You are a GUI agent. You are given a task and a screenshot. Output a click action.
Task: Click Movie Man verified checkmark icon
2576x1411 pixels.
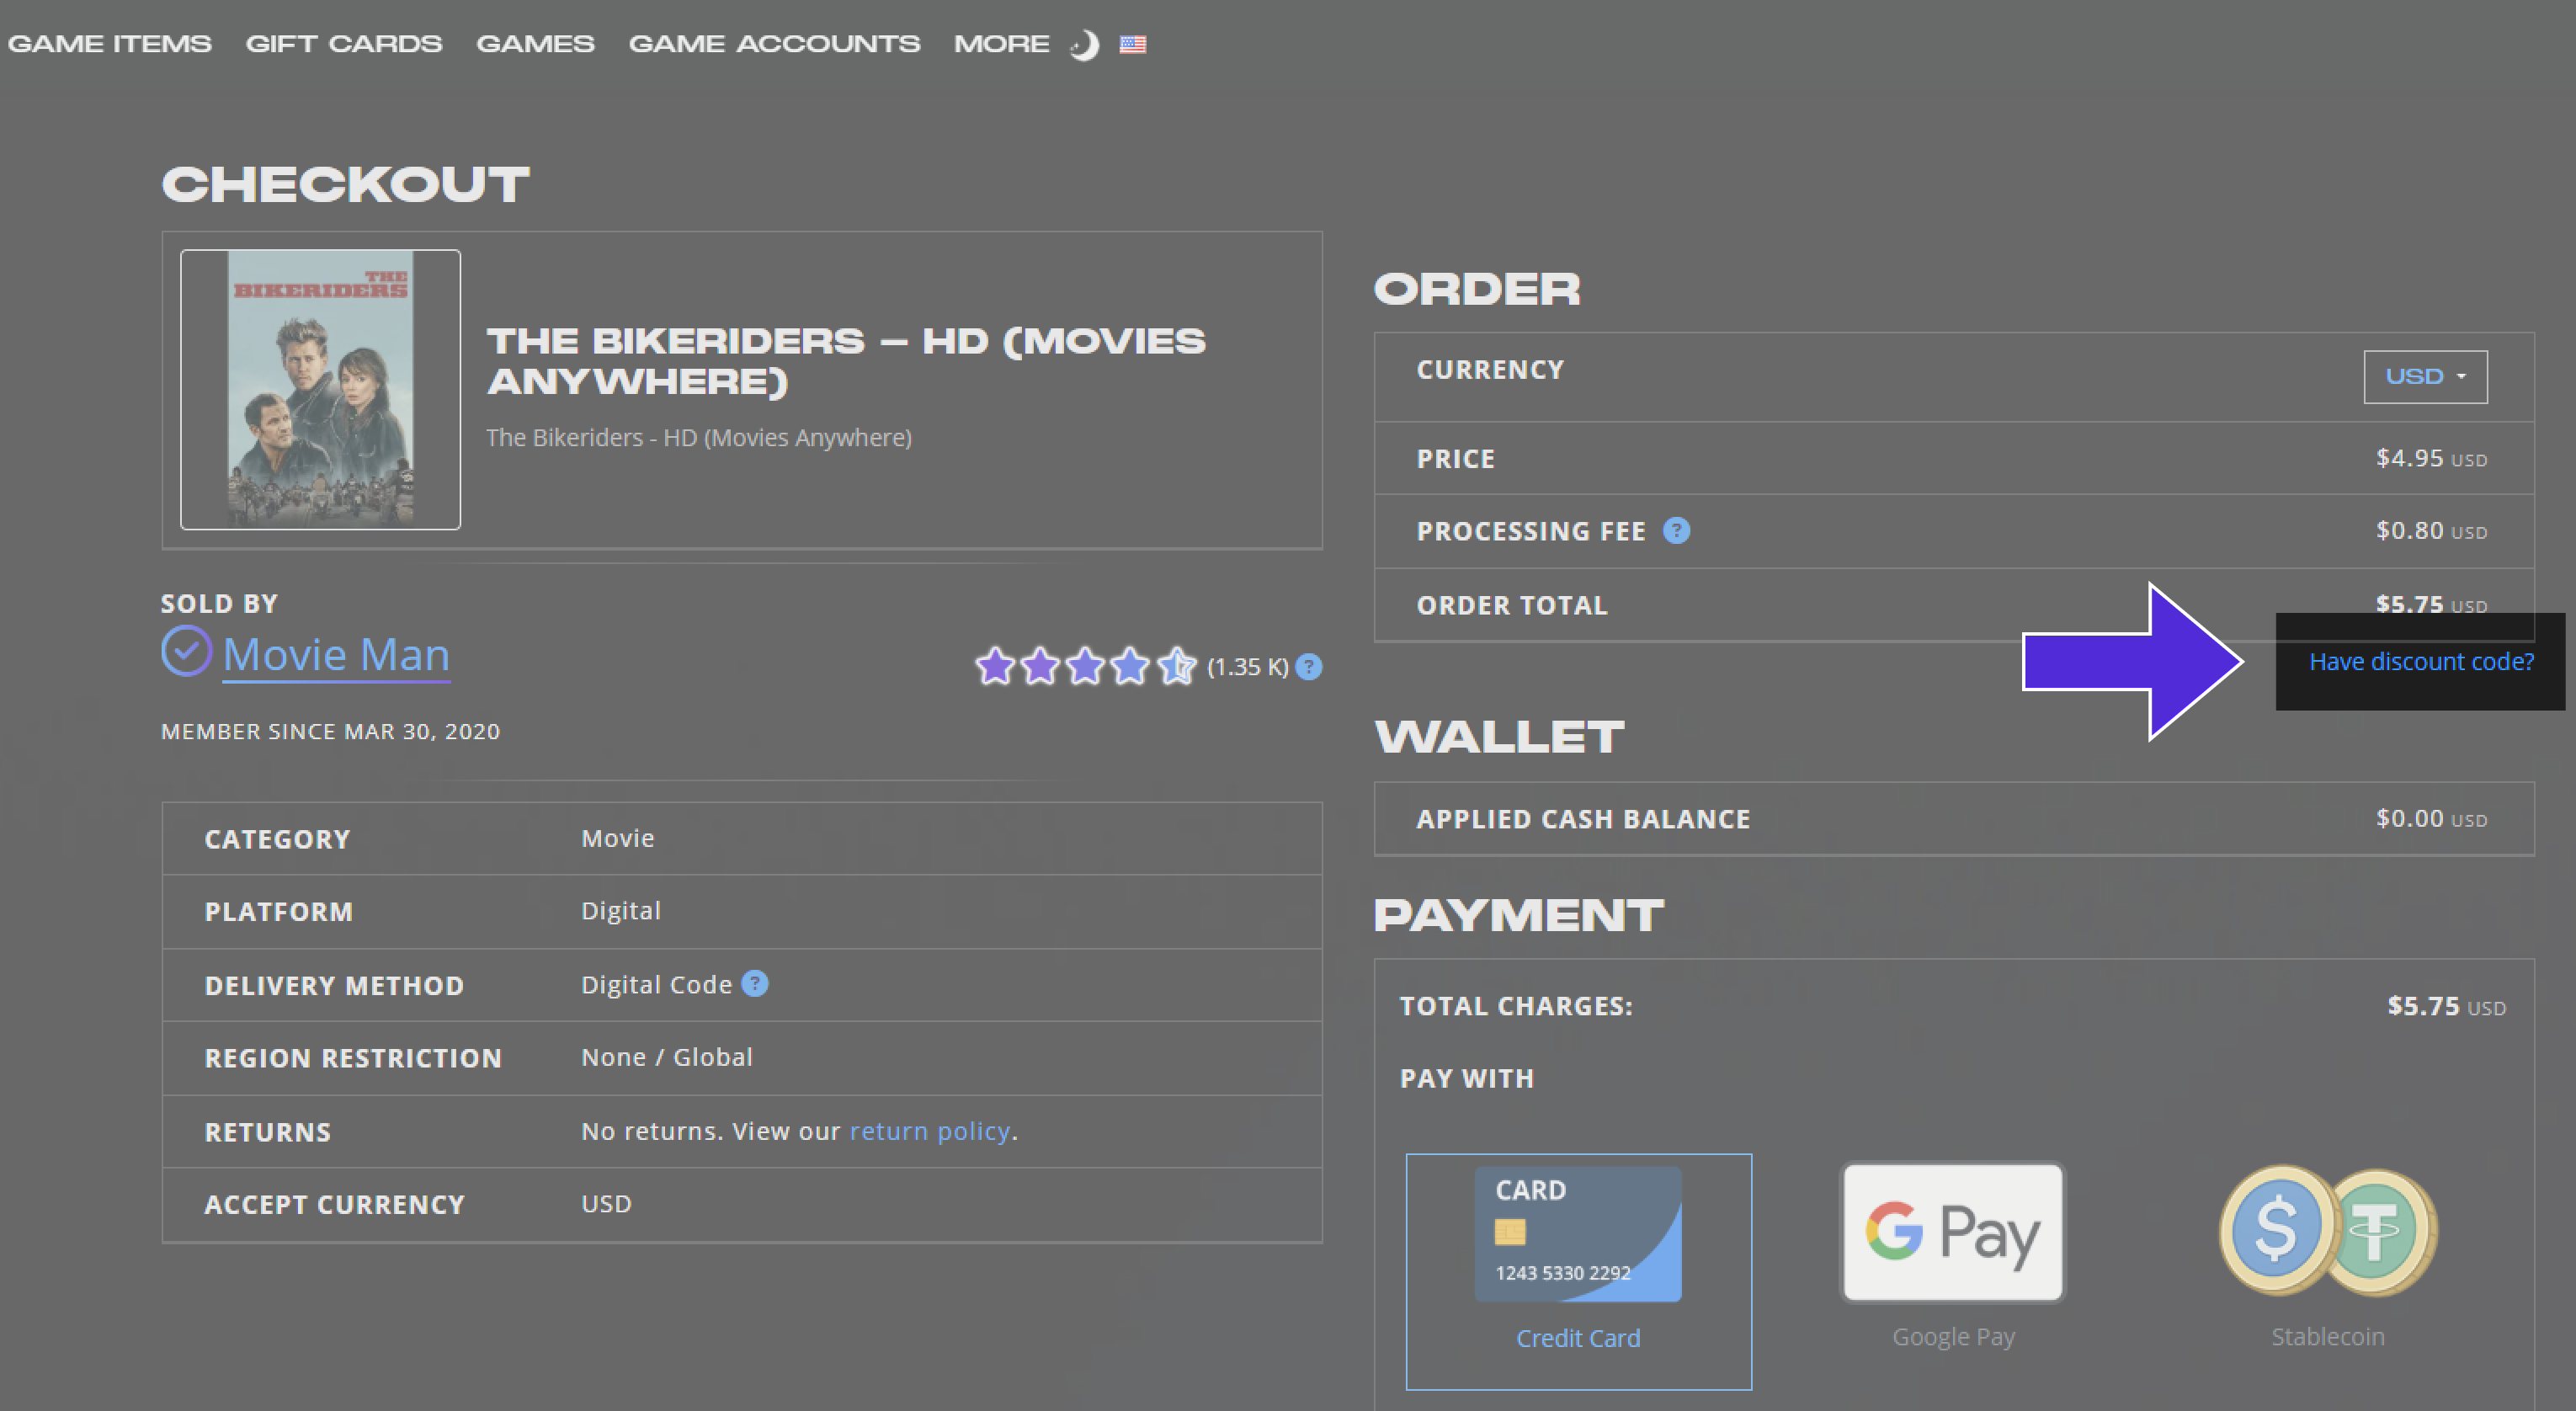click(186, 652)
